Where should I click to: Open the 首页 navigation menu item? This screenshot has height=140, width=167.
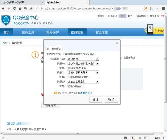click(x=7, y=32)
